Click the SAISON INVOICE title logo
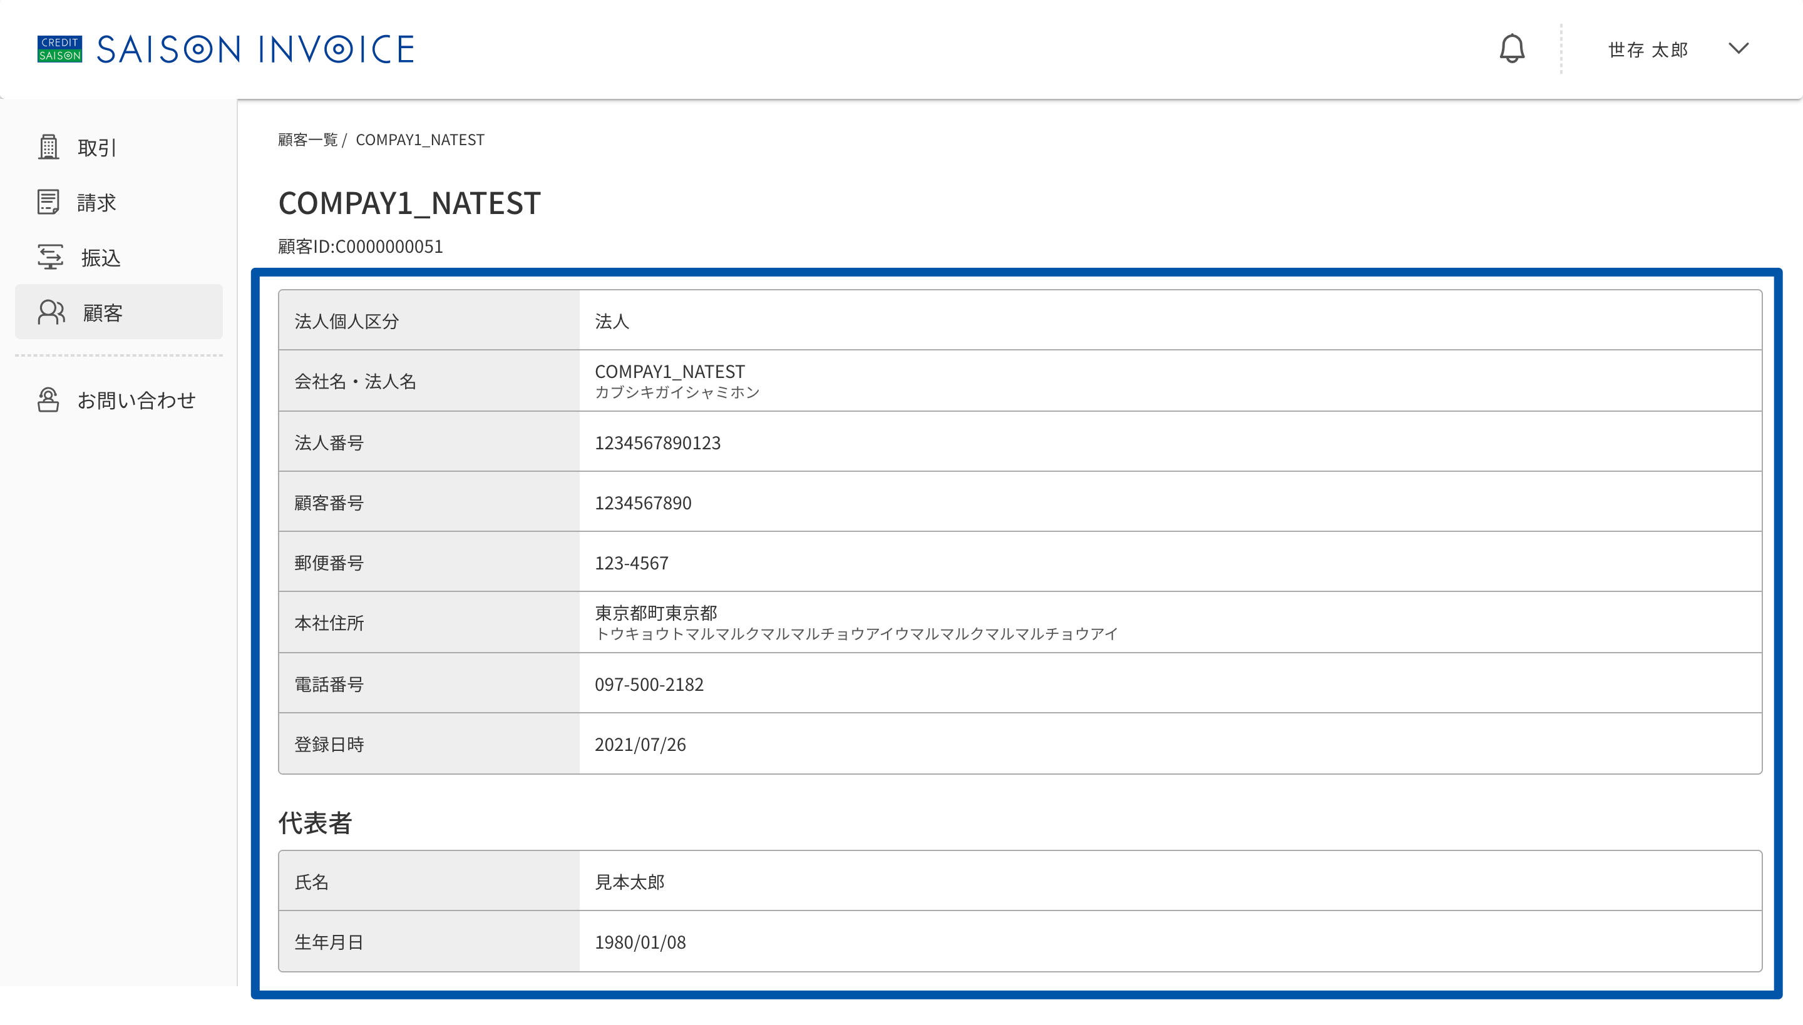 [x=255, y=49]
